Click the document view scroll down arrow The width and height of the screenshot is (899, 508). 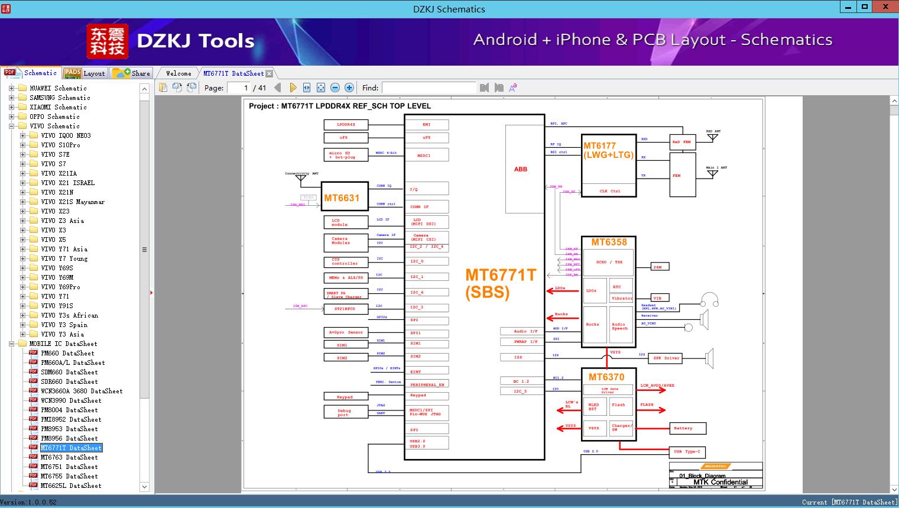tap(894, 490)
